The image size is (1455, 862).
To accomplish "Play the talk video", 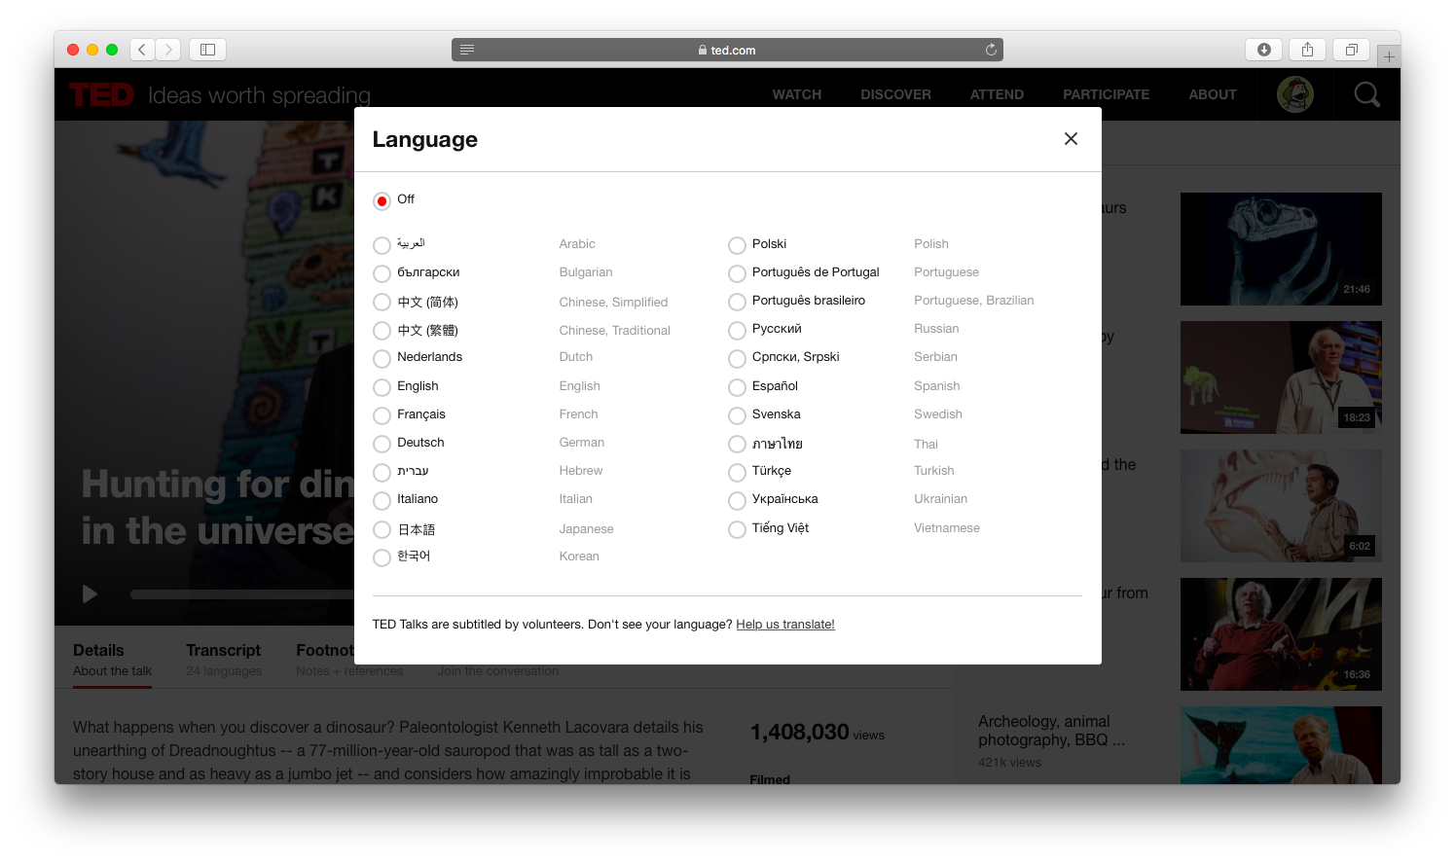I will coord(90,593).
